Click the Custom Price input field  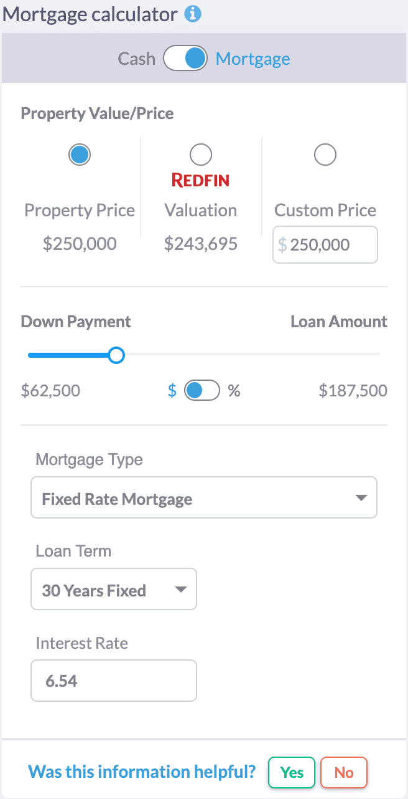(325, 244)
